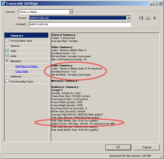The height and width of the screenshot is (159, 164).
Task: Open the Format dropdown arrow
Action: pos(71,12)
